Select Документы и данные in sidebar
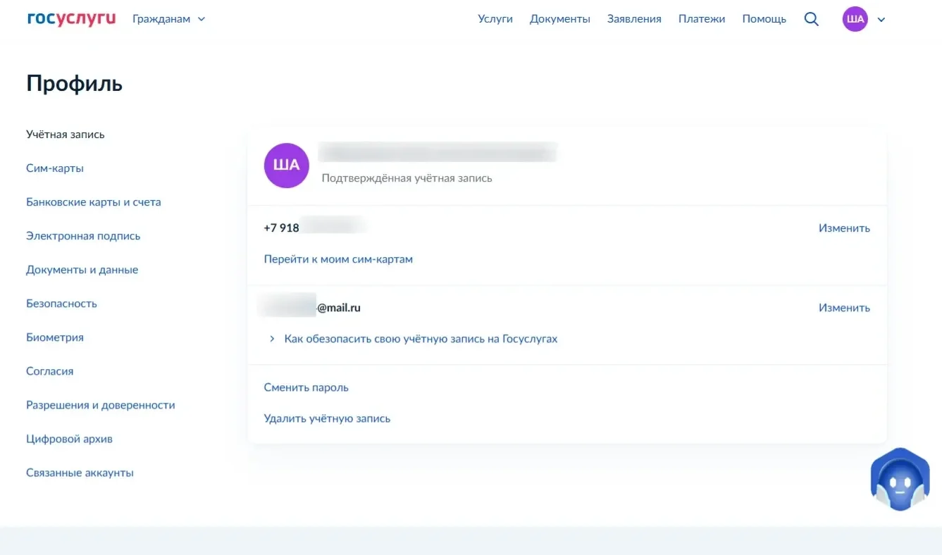The width and height of the screenshot is (942, 555). pyautogui.click(x=82, y=270)
